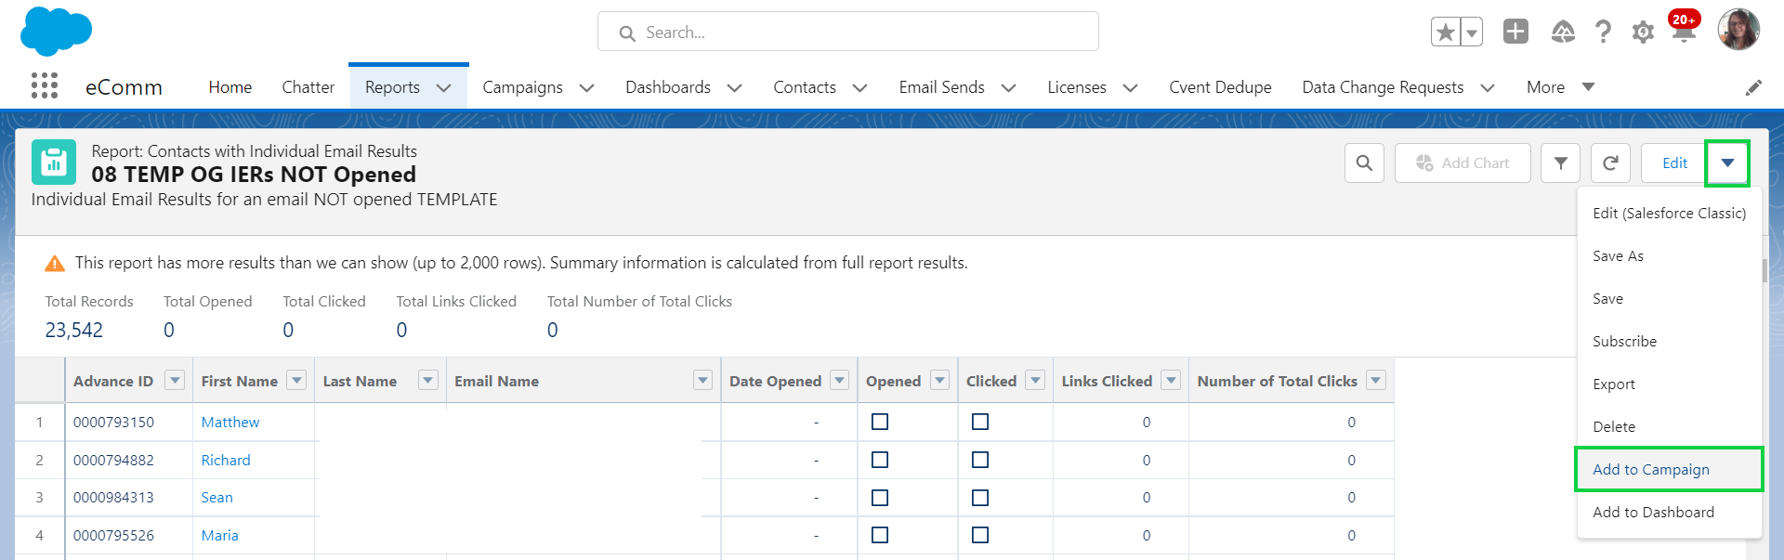Image resolution: width=1784 pixels, height=560 pixels.
Task: Select Export from the menu
Action: click(1669, 384)
